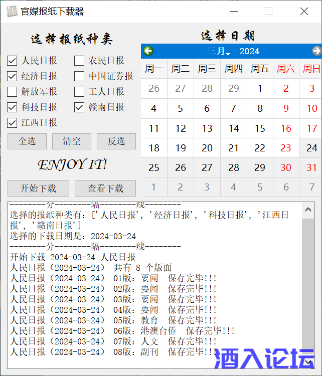
Task: Open the 三月 month dropdown
Action: 219,52
